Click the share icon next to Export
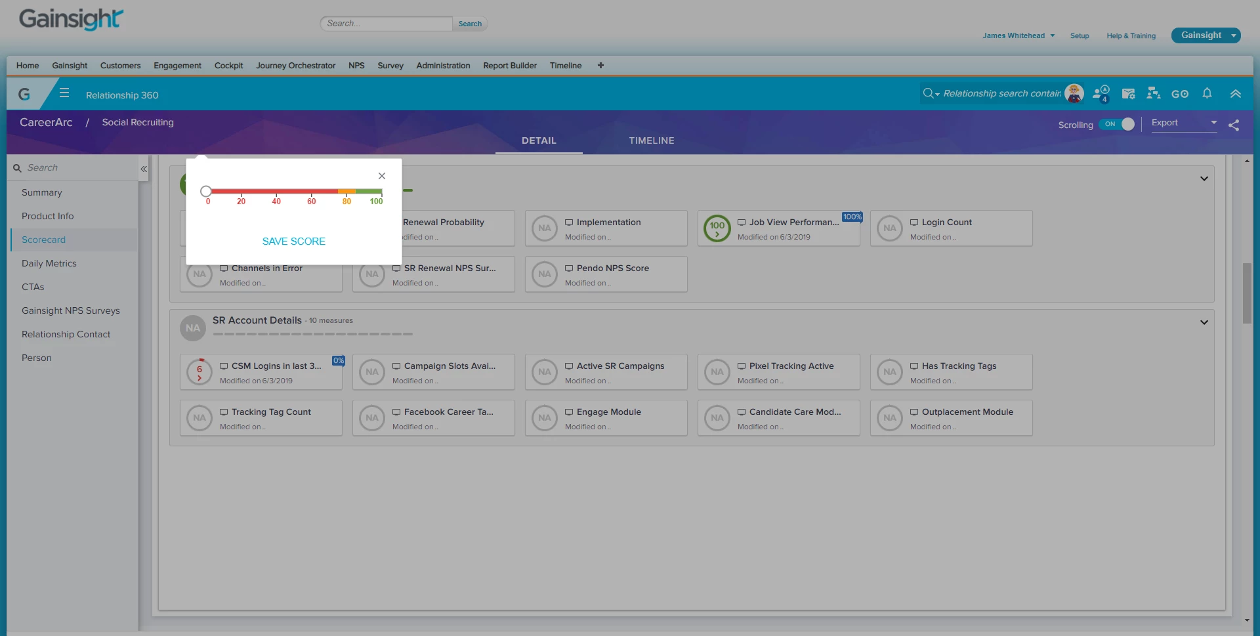The width and height of the screenshot is (1260, 636). pos(1234,125)
